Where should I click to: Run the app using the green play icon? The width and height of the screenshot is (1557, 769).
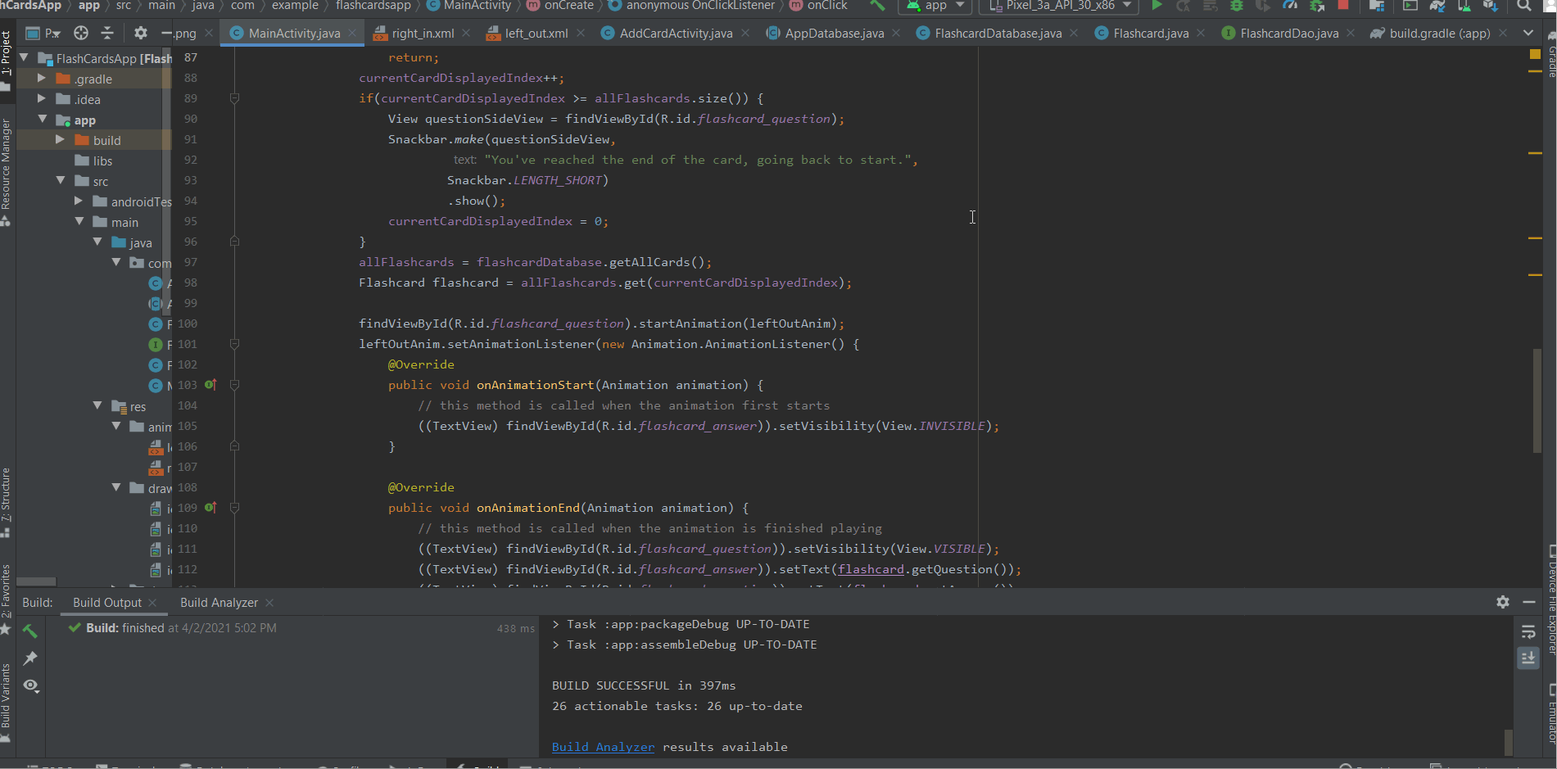[x=1157, y=6]
